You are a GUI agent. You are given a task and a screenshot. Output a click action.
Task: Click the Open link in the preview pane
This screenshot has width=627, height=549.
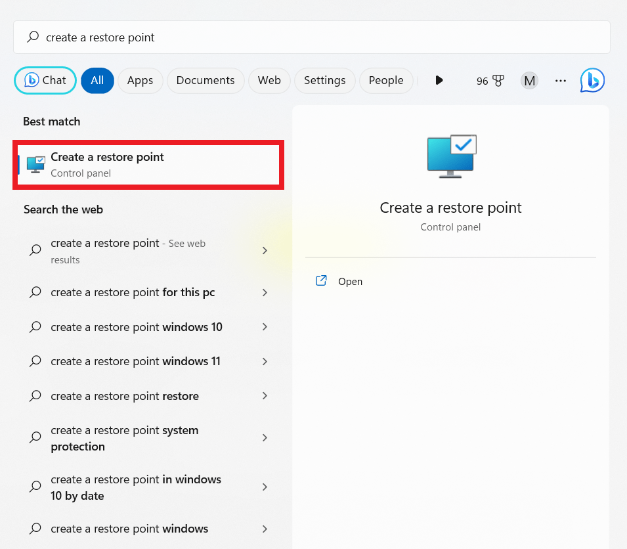(x=350, y=281)
